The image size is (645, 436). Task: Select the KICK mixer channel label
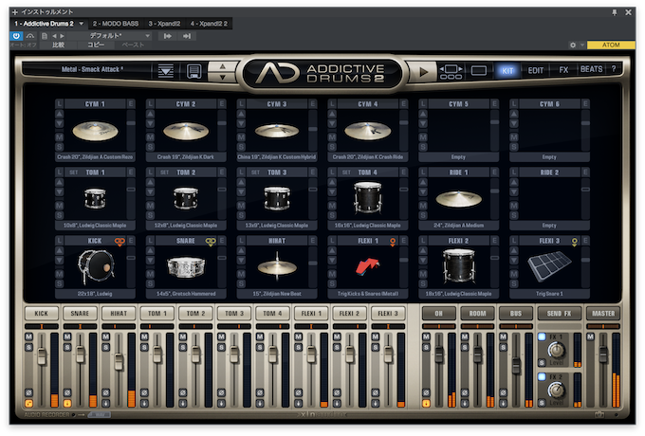pos(41,313)
